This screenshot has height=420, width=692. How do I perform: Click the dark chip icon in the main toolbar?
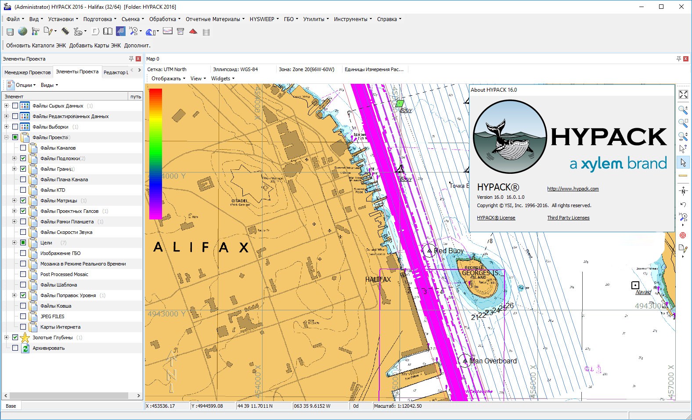click(65, 32)
